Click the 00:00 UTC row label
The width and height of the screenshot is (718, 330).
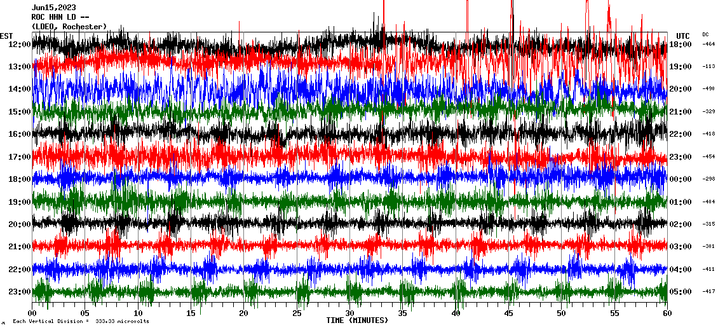tap(681, 179)
